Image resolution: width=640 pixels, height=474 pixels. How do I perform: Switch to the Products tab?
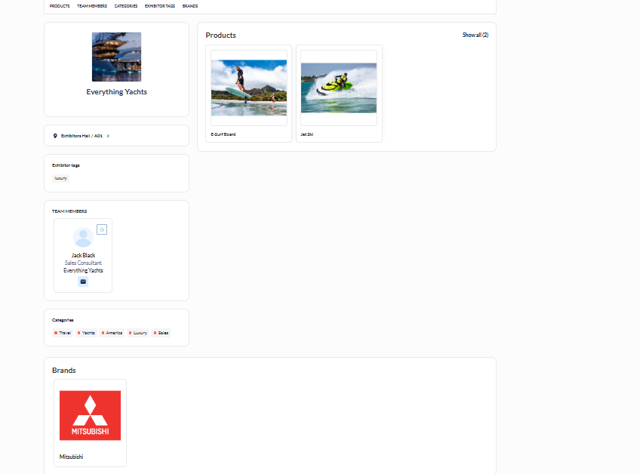click(x=60, y=6)
